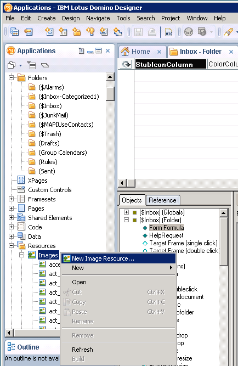Select the (Sent) folder

[47, 171]
